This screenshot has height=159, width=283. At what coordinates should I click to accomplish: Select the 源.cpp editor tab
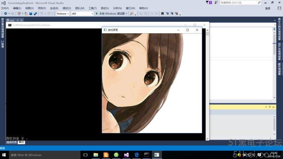[11, 20]
